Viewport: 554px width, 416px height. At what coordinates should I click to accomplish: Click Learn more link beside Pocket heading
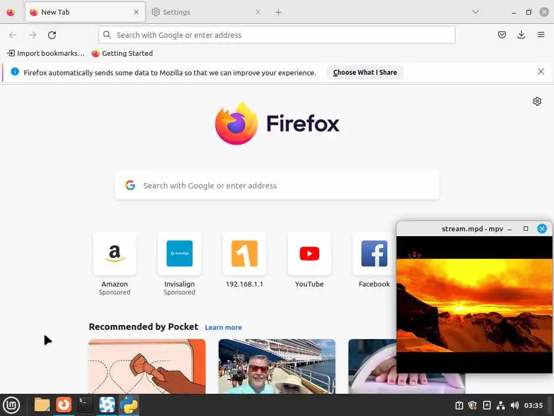(x=223, y=328)
